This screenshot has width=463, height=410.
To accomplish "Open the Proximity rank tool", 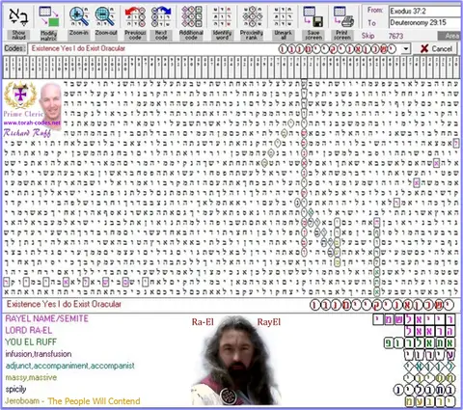I will coord(252,17).
